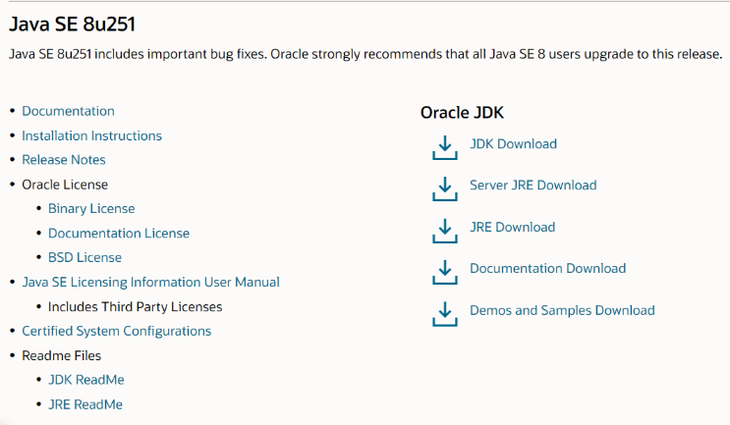Open the Server JRE Download link
The width and height of the screenshot is (730, 425).
[533, 186]
